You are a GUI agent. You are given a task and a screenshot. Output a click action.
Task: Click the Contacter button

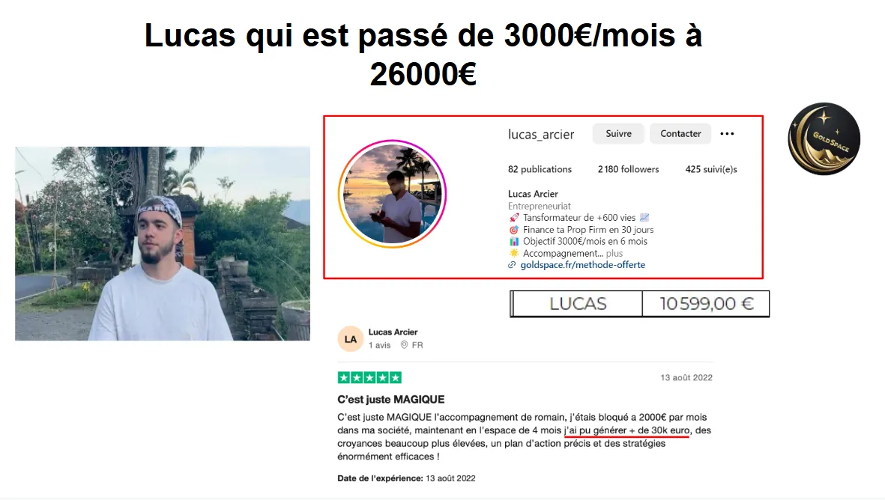680,133
